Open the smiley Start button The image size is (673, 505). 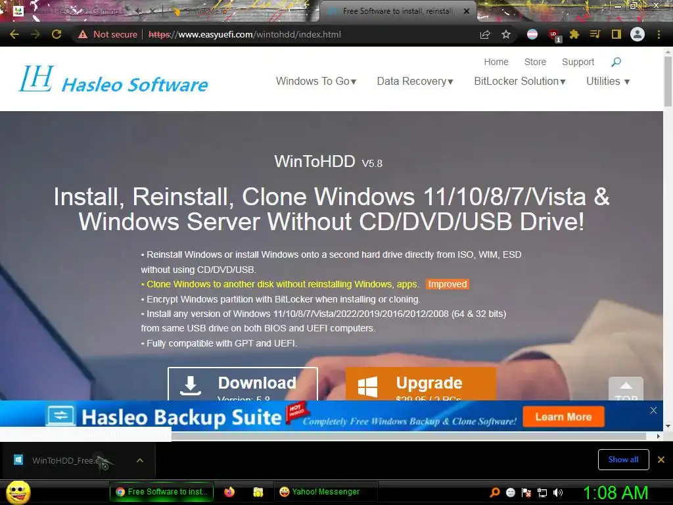[18, 492]
